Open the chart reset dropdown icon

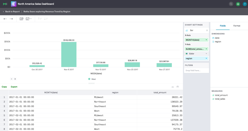pos(28,19)
